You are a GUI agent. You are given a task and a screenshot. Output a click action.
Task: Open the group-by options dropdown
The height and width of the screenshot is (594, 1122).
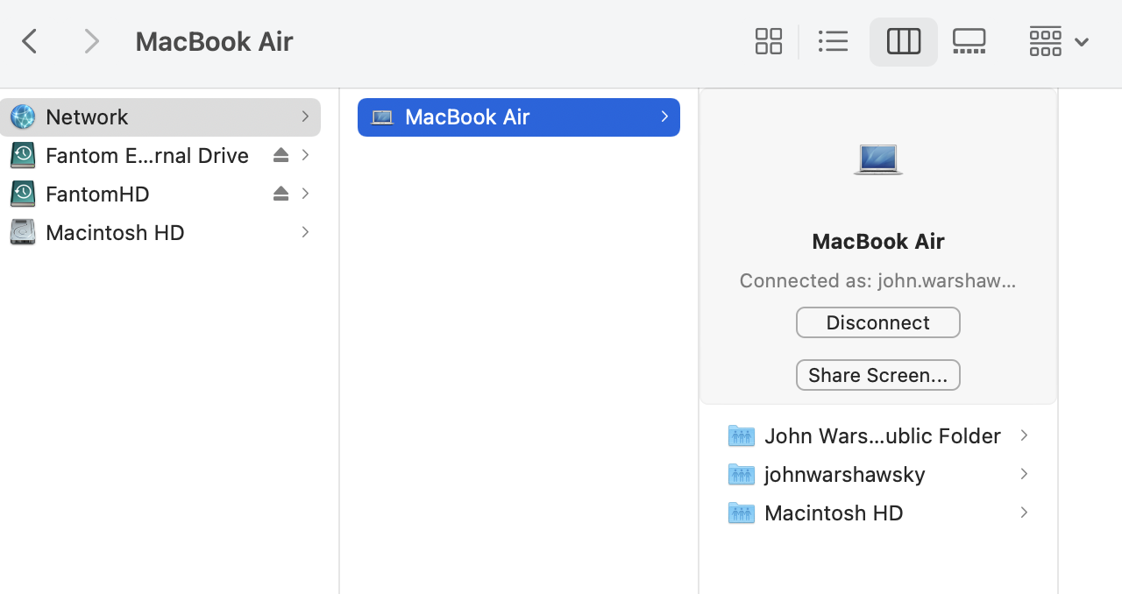click(x=1059, y=41)
